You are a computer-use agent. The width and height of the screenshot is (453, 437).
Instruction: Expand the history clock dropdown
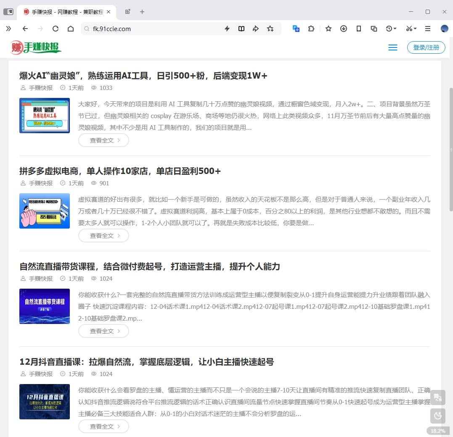point(391,29)
